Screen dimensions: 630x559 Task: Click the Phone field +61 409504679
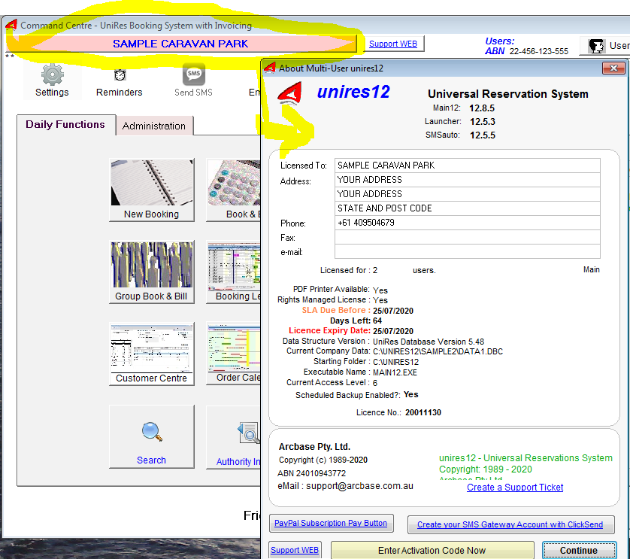pyautogui.click(x=468, y=223)
